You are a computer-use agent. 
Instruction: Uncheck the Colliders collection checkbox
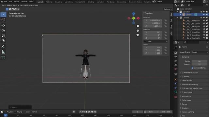click(201, 18)
